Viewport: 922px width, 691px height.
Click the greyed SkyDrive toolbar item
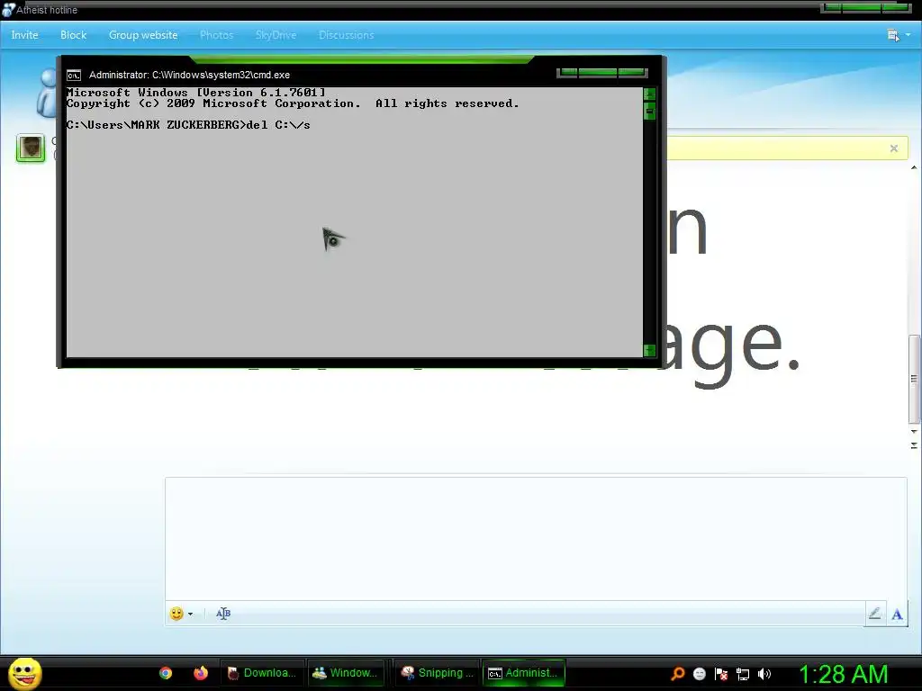pyautogui.click(x=276, y=35)
